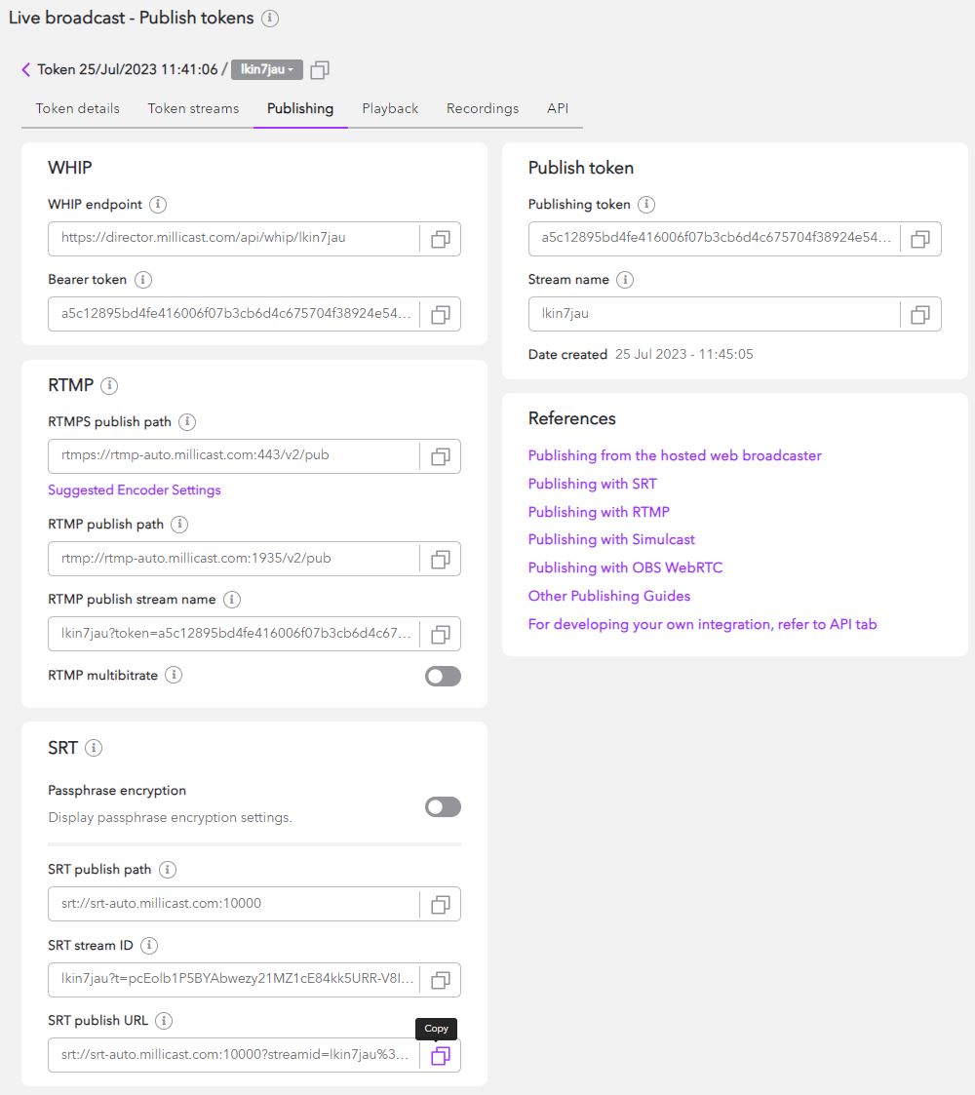Copy the RTMP publish stream name
Viewport: 975px width, 1095px height.
coord(440,634)
